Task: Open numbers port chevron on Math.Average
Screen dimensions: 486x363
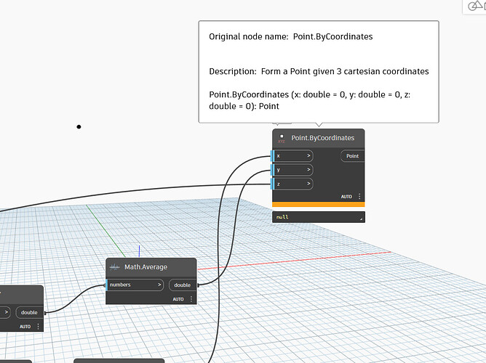Action: [x=159, y=285]
